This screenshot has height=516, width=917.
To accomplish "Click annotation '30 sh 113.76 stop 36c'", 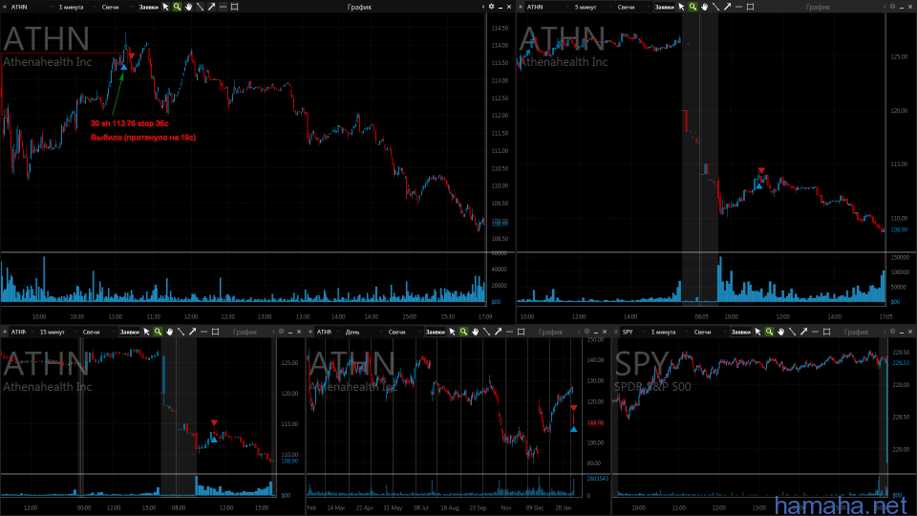I will pyautogui.click(x=129, y=123).
